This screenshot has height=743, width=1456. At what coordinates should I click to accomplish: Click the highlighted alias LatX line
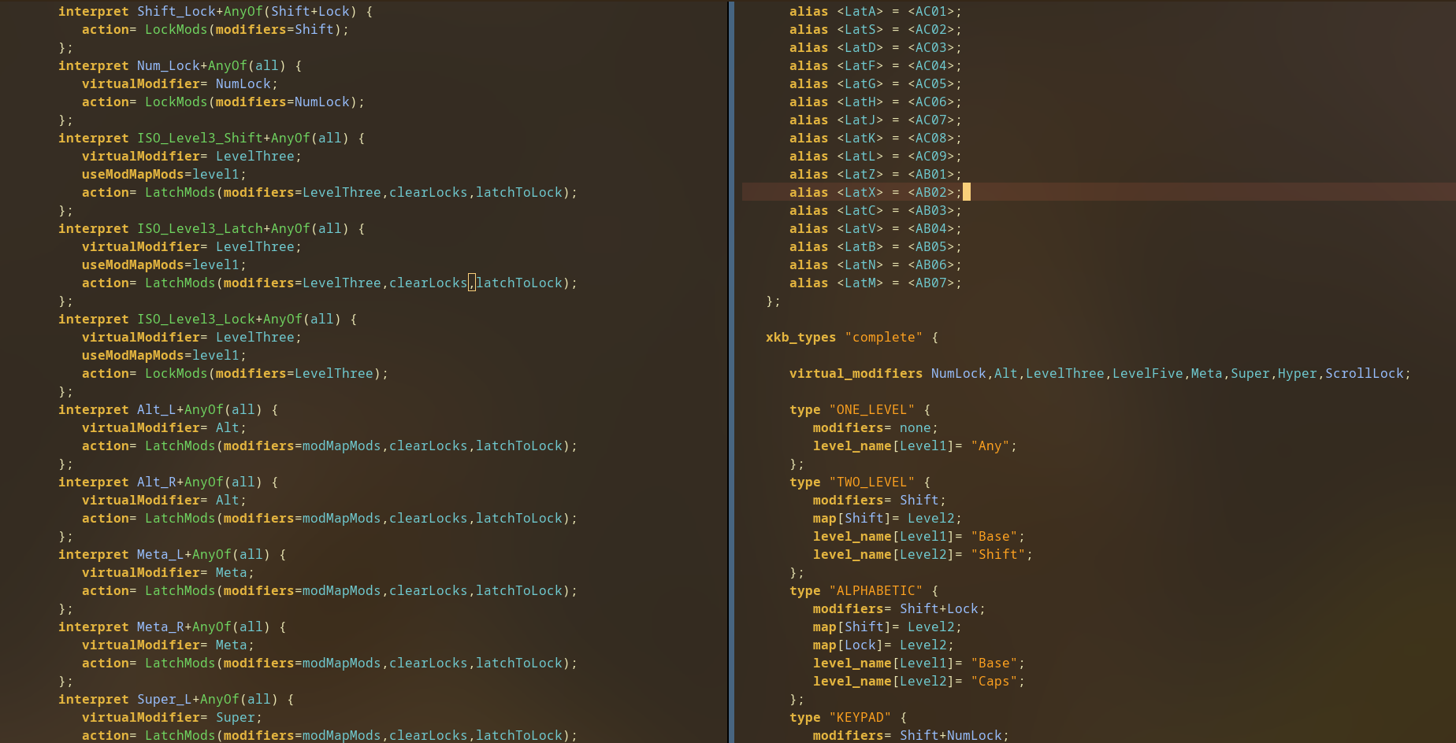coord(867,192)
